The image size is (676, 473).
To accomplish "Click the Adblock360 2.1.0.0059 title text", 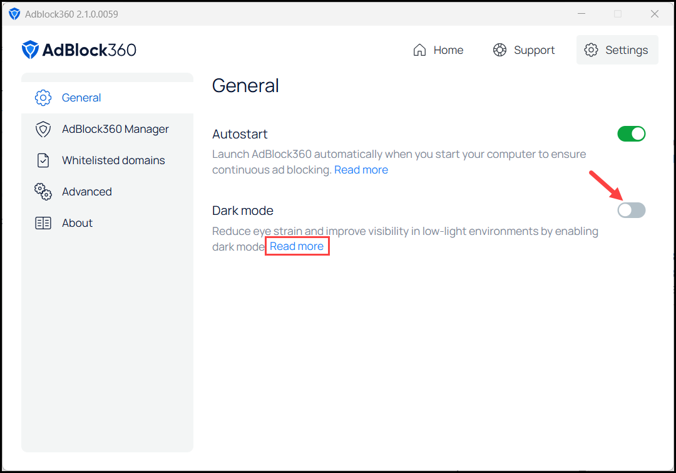I will [x=71, y=14].
